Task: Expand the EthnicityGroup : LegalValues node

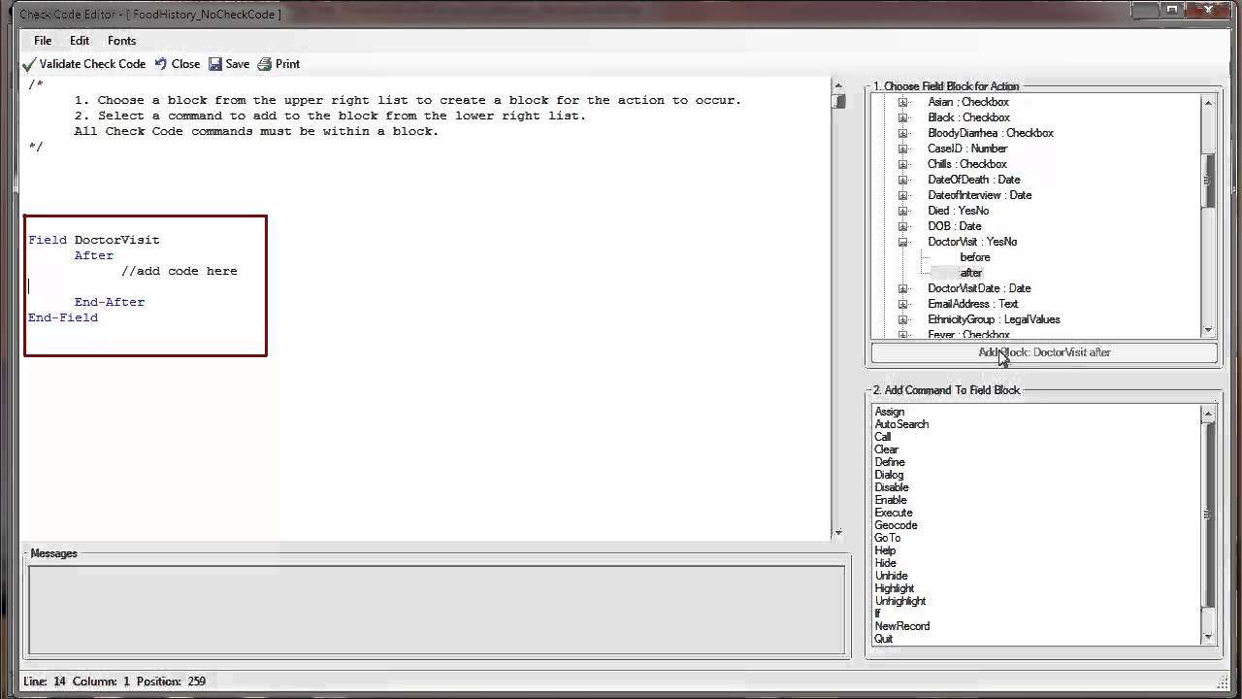Action: (x=902, y=319)
